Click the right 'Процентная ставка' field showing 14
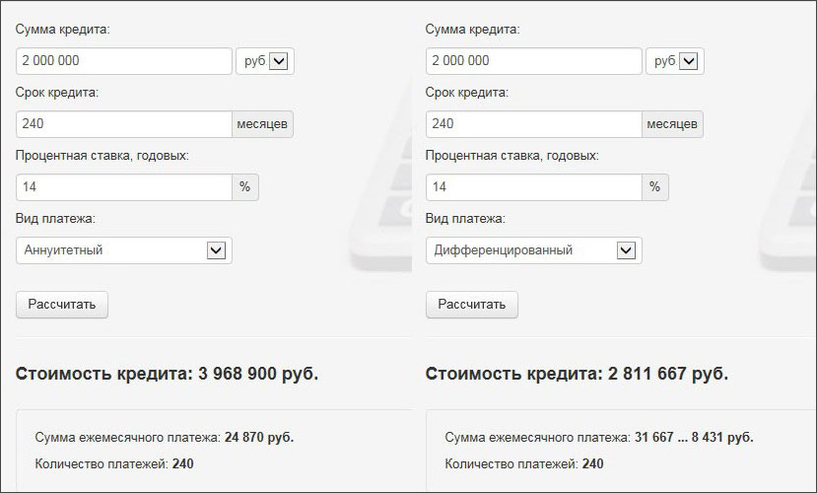 pyautogui.click(x=533, y=187)
